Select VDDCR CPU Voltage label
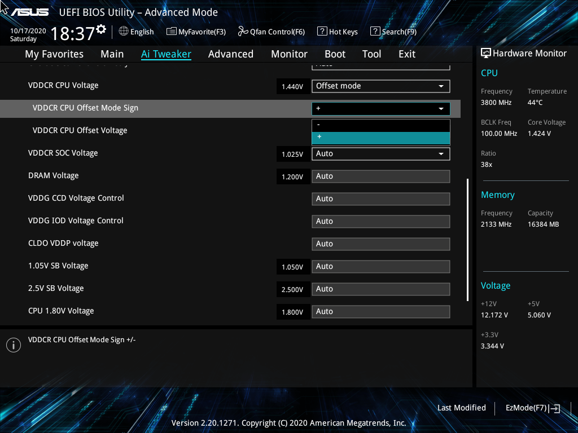The height and width of the screenshot is (433, 578). [63, 86]
